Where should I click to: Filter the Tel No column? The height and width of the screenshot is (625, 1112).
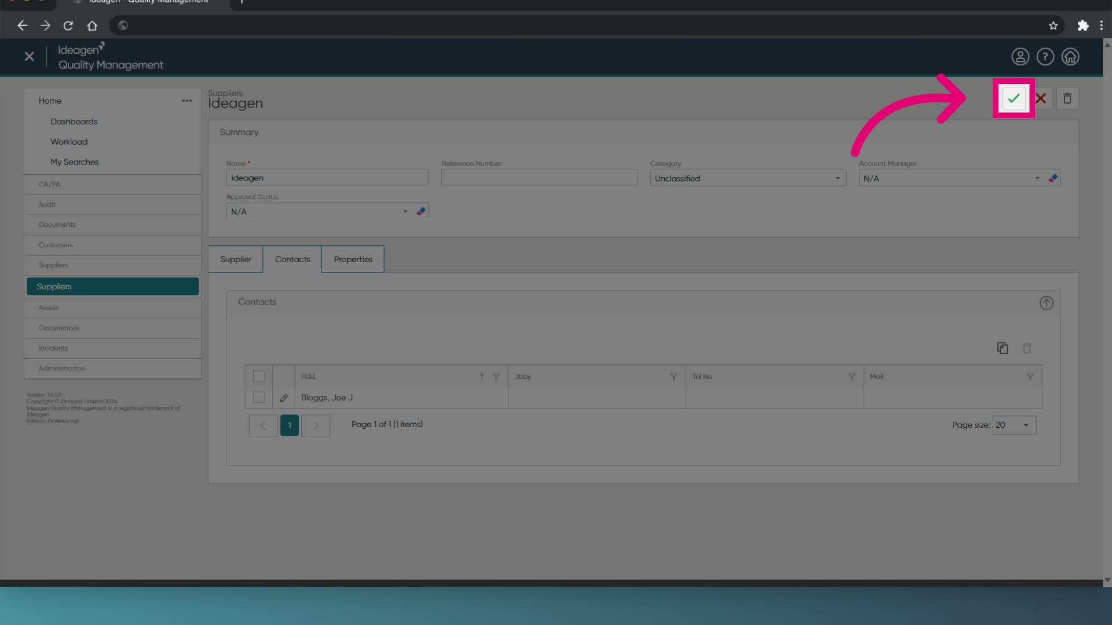[852, 377]
